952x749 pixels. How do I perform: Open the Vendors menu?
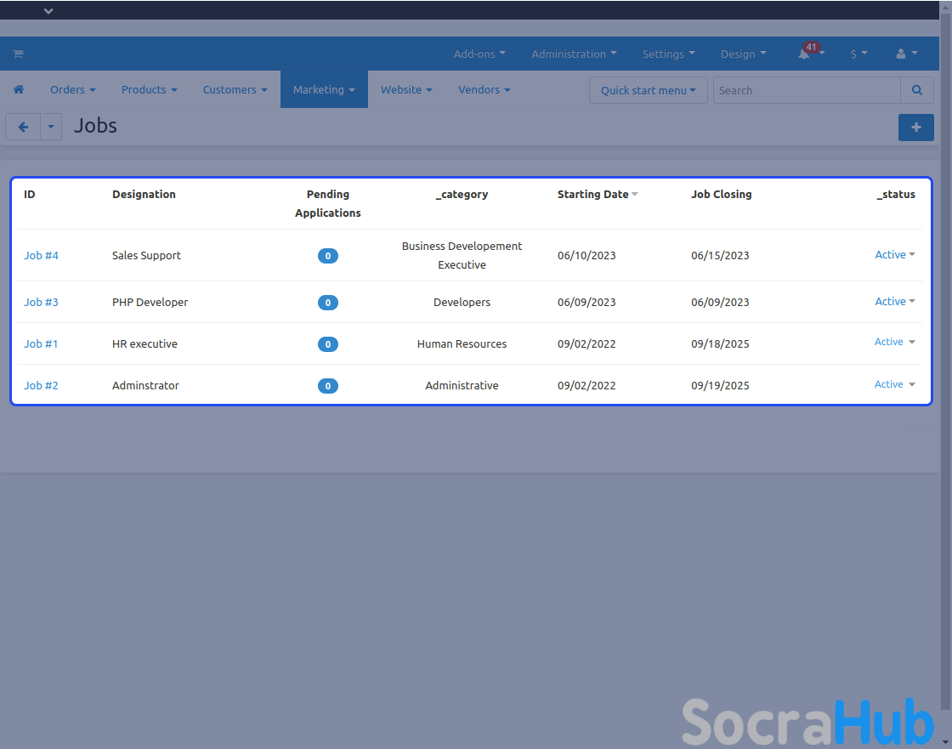click(x=484, y=89)
